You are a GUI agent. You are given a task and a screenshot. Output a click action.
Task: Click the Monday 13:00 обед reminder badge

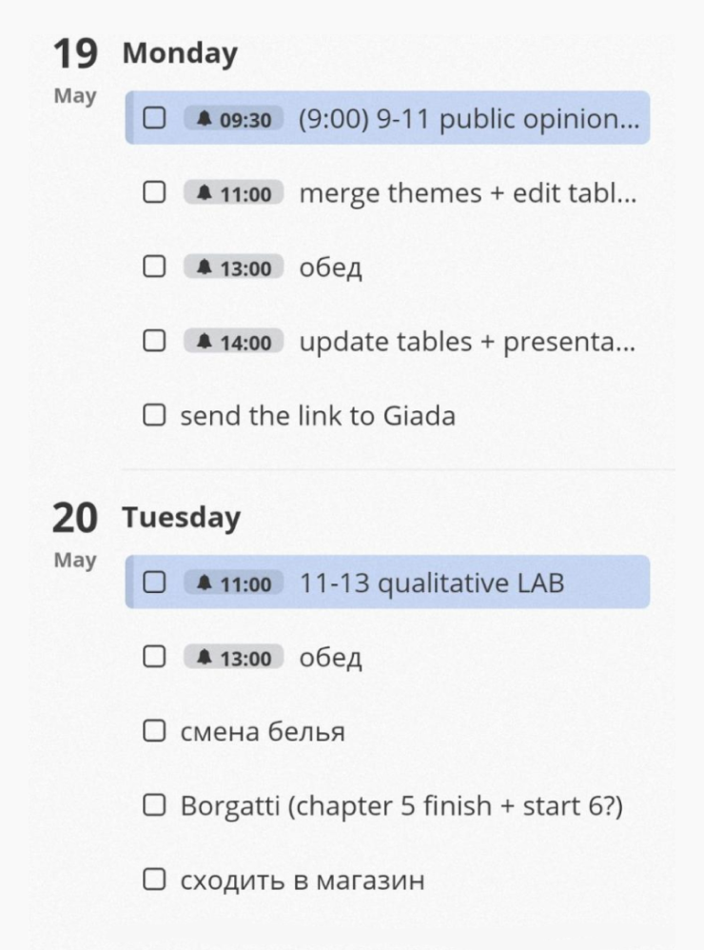coord(234,268)
